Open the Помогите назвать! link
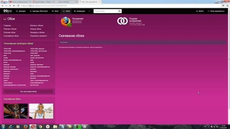 pos(38,36)
